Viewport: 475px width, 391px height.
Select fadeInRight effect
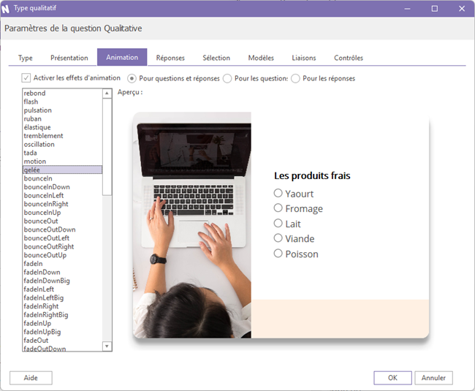[63, 306]
